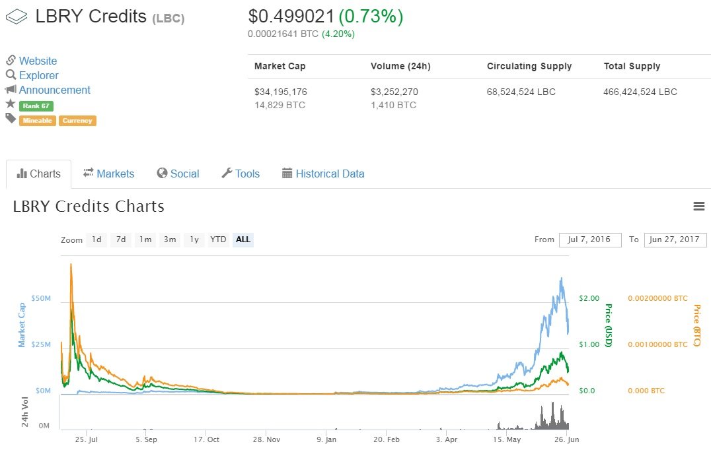This screenshot has height=450, width=711.
Task: Click the Price (USD) axis label
Action: (x=609, y=325)
